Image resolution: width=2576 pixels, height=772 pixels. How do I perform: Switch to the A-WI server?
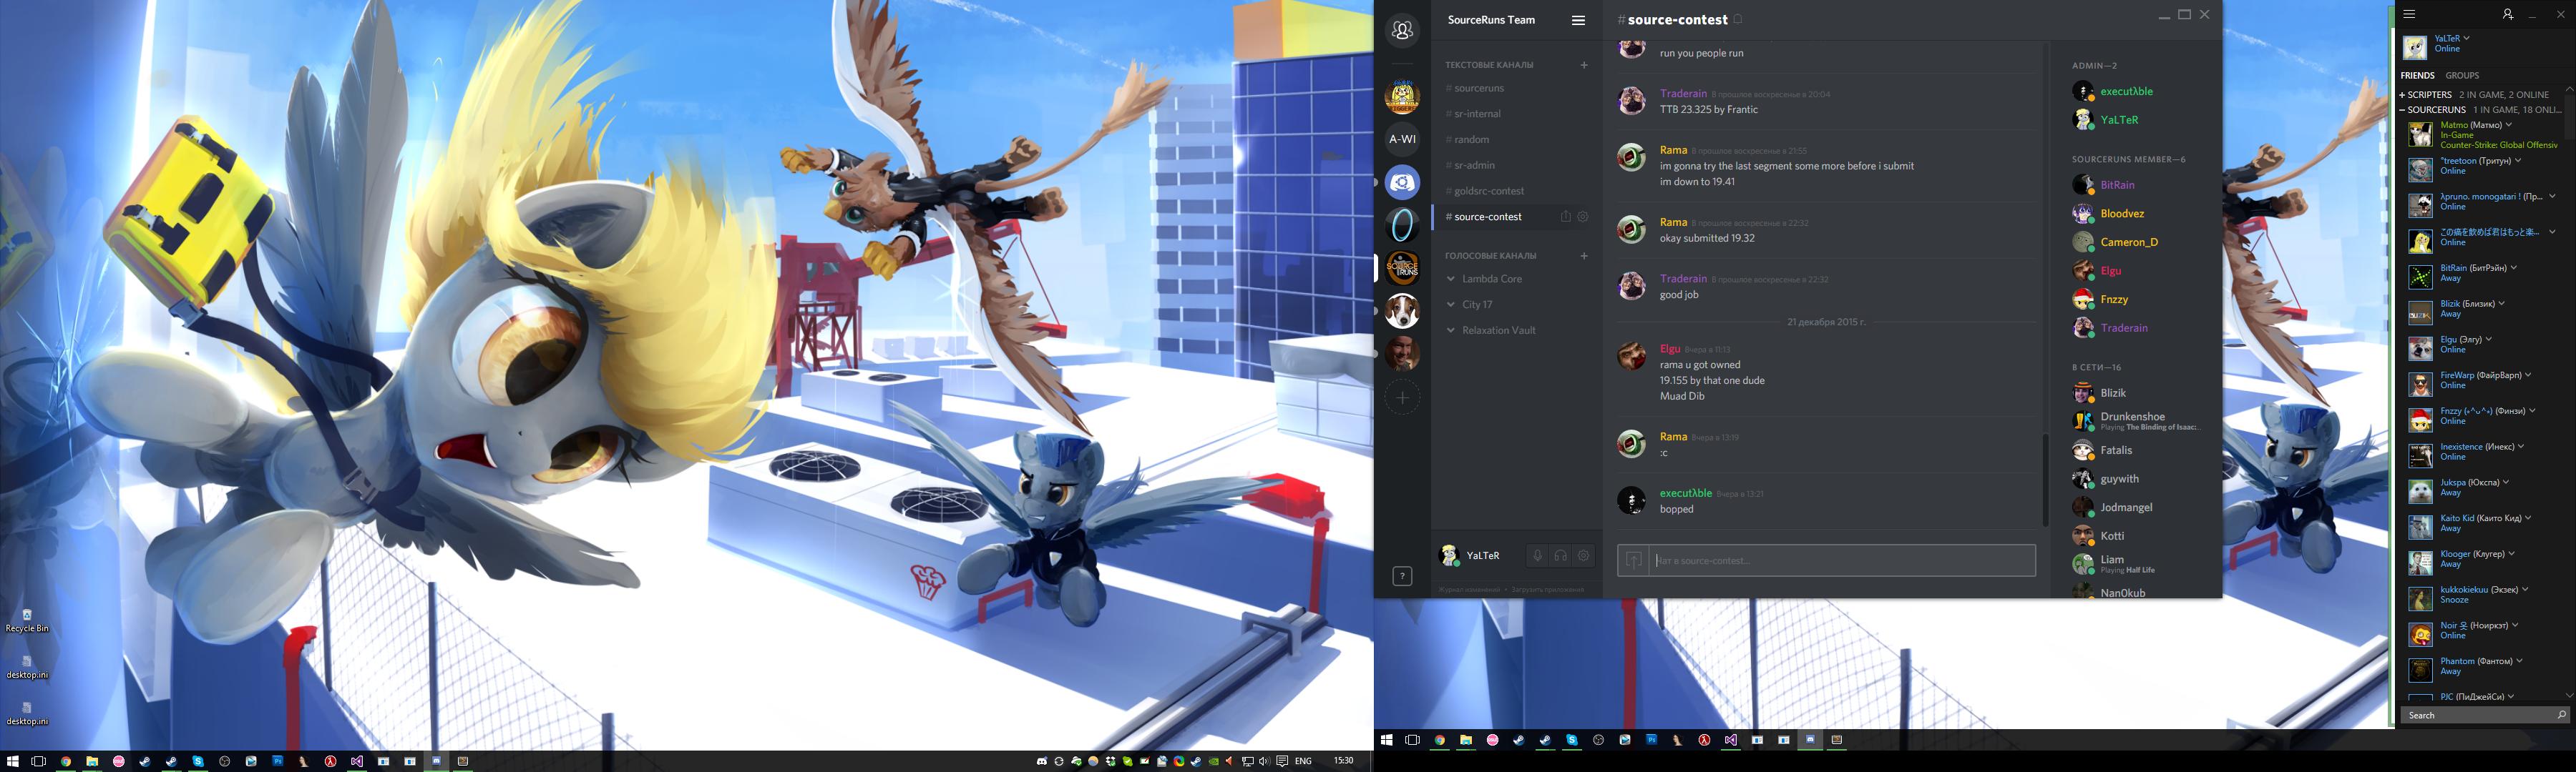coord(1402,140)
